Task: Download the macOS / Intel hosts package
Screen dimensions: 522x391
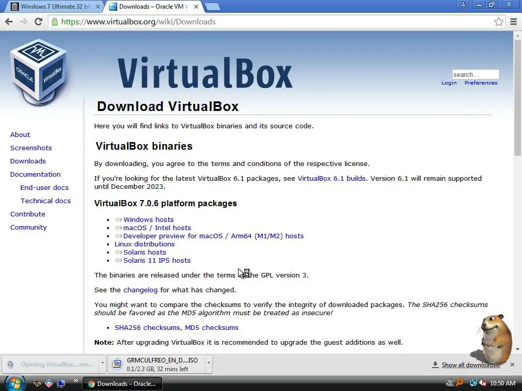Action: click(157, 228)
